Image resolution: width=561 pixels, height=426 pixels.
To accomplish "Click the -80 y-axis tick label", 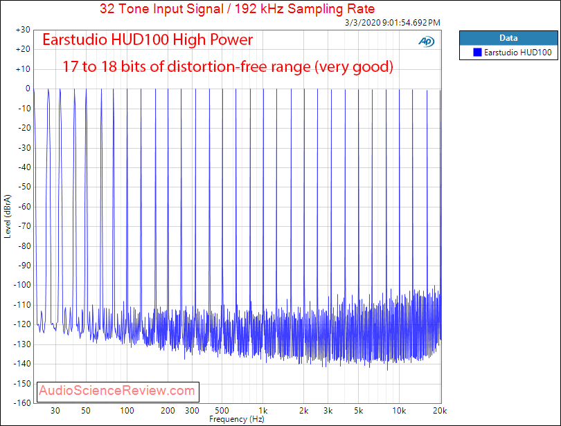I will click(x=24, y=246).
